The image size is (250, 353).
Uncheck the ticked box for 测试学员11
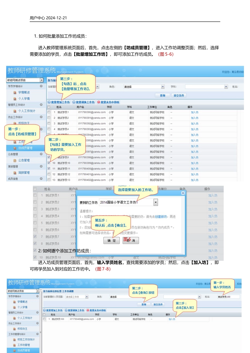pos(49,168)
